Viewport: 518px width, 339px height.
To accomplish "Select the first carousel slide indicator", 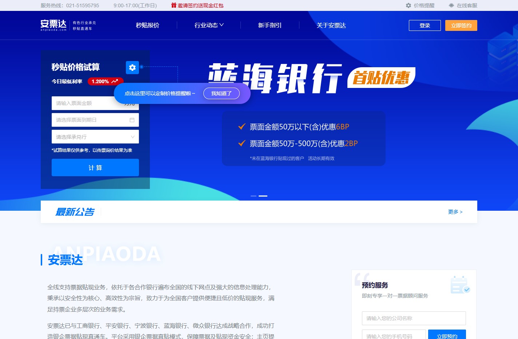I will [254, 196].
